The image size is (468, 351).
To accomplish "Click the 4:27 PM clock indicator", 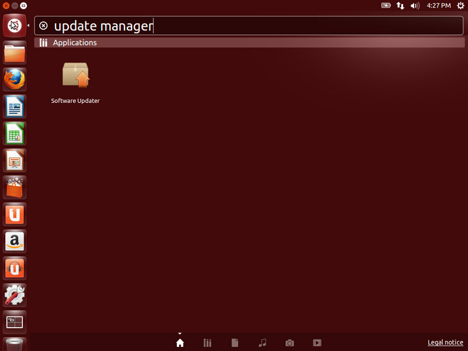I will point(438,5).
